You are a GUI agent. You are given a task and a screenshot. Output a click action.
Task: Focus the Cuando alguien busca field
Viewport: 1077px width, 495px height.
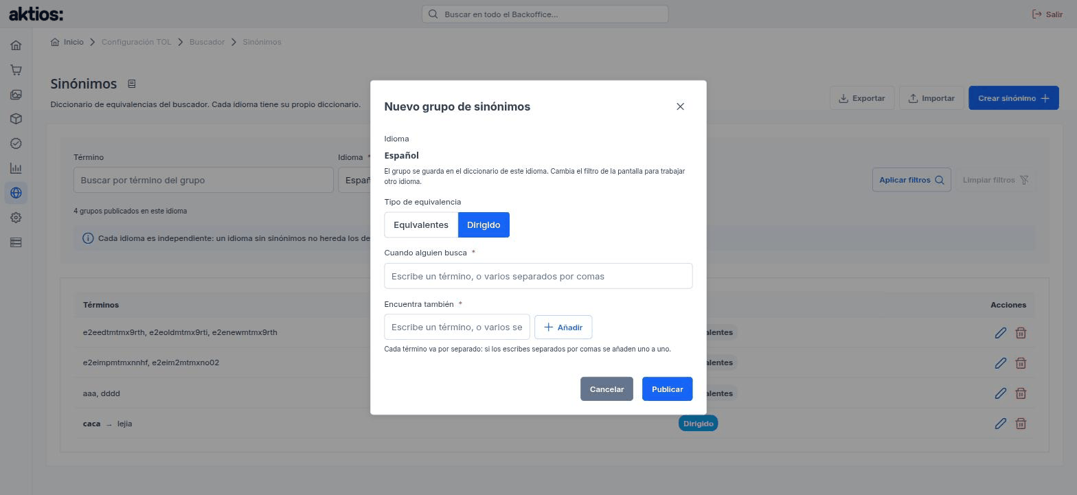click(x=538, y=276)
